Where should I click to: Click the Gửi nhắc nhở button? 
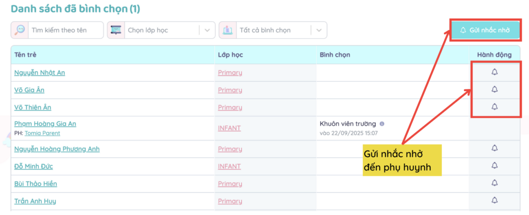point(484,30)
